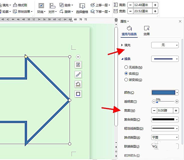Switch to the 填充与线条 tab
The height and width of the screenshot is (160, 184).
(x=129, y=31)
